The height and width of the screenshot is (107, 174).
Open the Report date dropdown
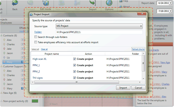click(171, 3)
